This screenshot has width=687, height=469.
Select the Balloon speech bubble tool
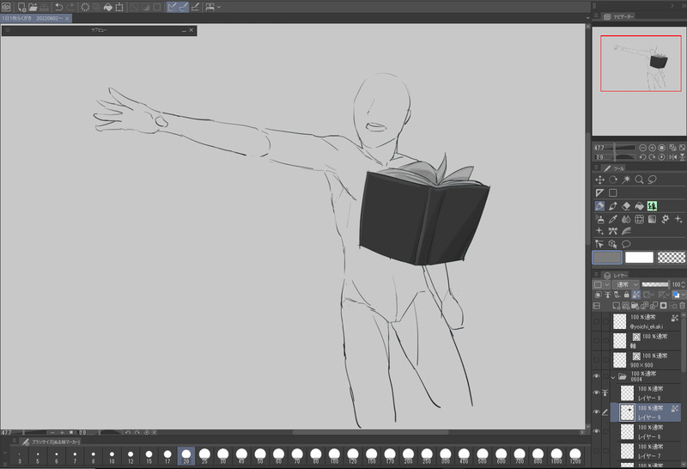click(x=626, y=244)
